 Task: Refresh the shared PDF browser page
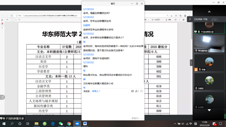coord(12,16)
